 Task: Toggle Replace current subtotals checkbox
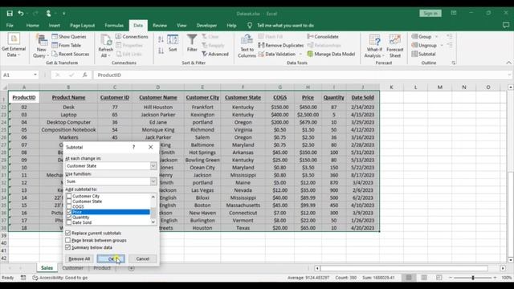point(67,233)
